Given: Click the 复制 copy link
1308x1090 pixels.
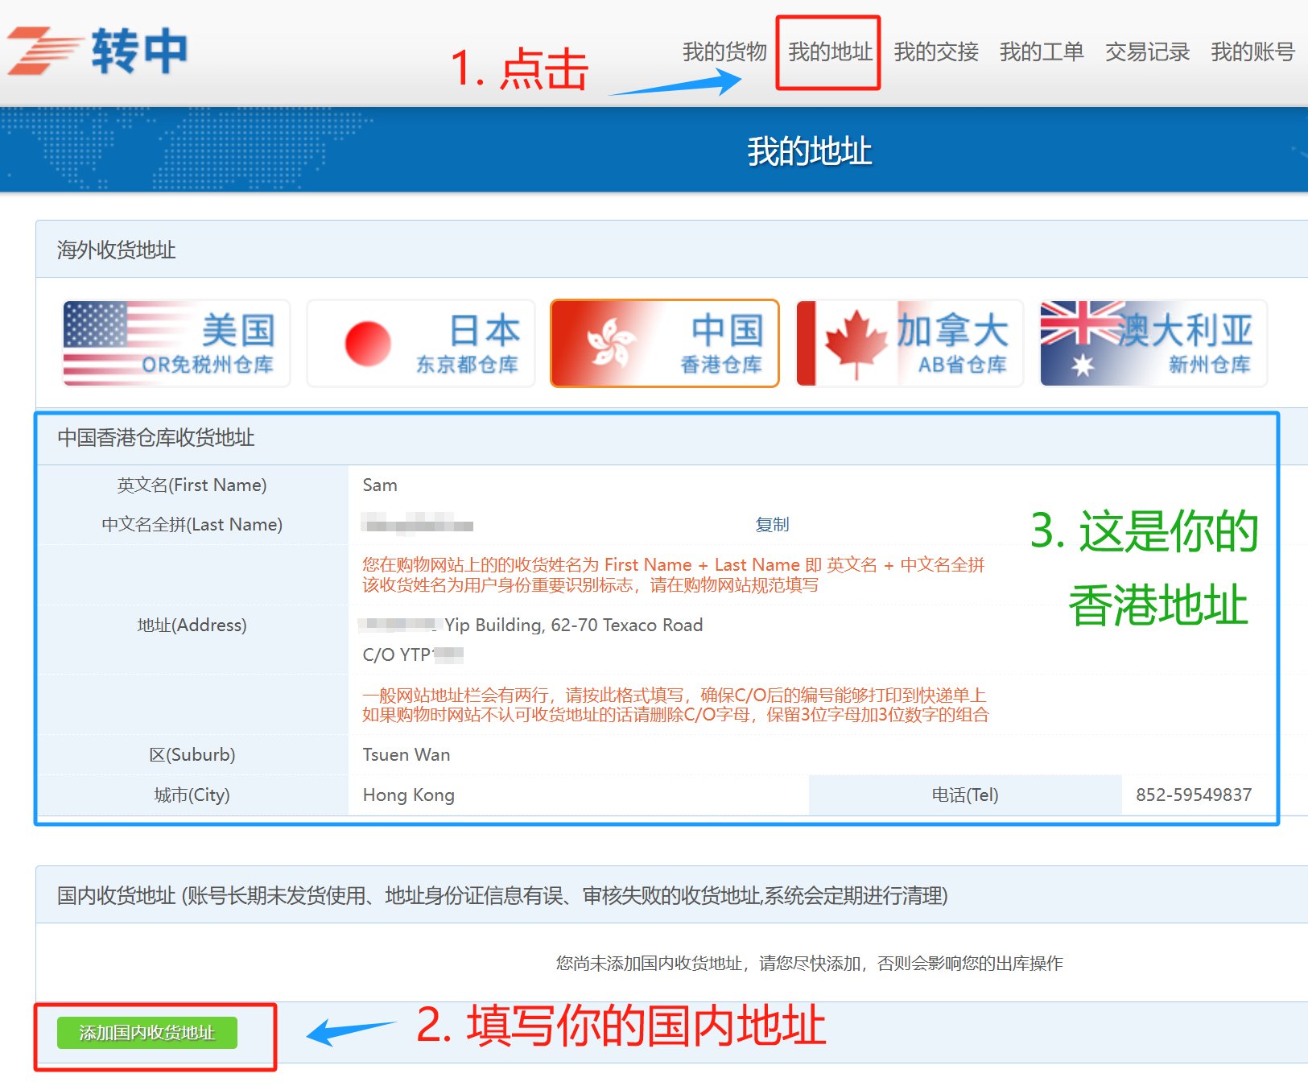Looking at the screenshot, I should (x=772, y=525).
